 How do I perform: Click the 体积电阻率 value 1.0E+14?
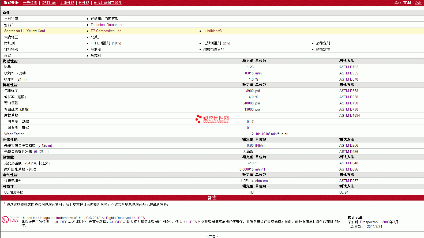tap(247, 181)
